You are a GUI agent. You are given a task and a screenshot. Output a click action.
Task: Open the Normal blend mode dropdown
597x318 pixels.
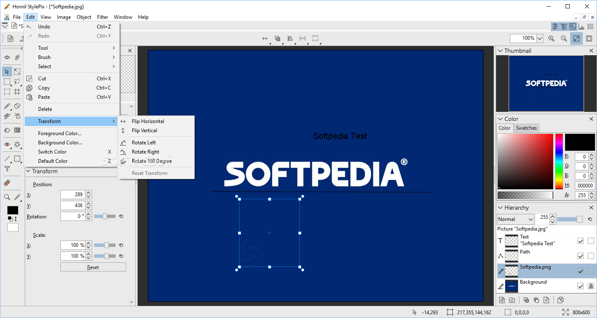(x=516, y=219)
